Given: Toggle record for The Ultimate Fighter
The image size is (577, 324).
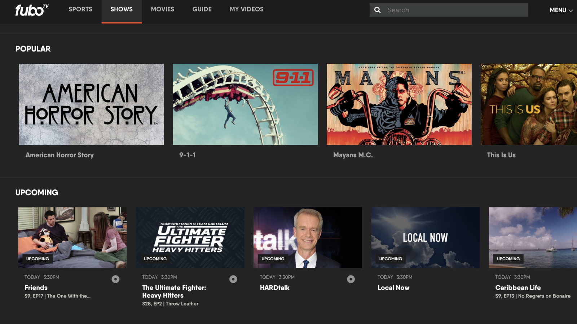Looking at the screenshot, I should click(x=233, y=279).
